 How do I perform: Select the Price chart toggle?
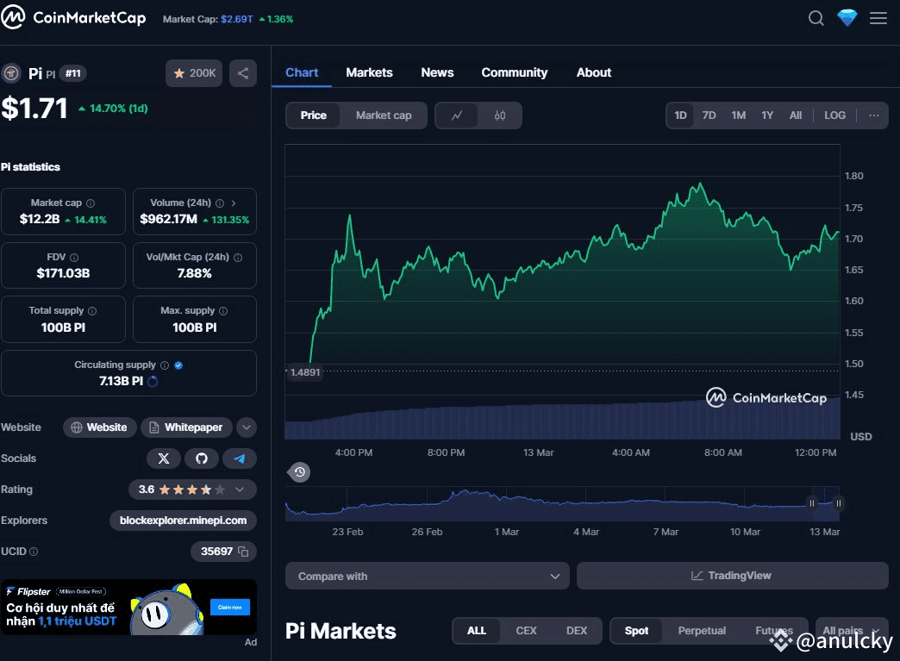coord(314,115)
